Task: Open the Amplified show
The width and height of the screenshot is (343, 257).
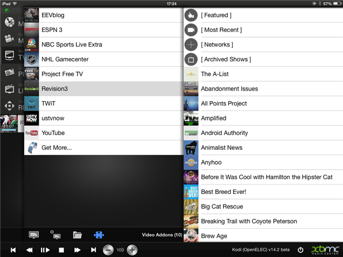Action: tap(263, 118)
